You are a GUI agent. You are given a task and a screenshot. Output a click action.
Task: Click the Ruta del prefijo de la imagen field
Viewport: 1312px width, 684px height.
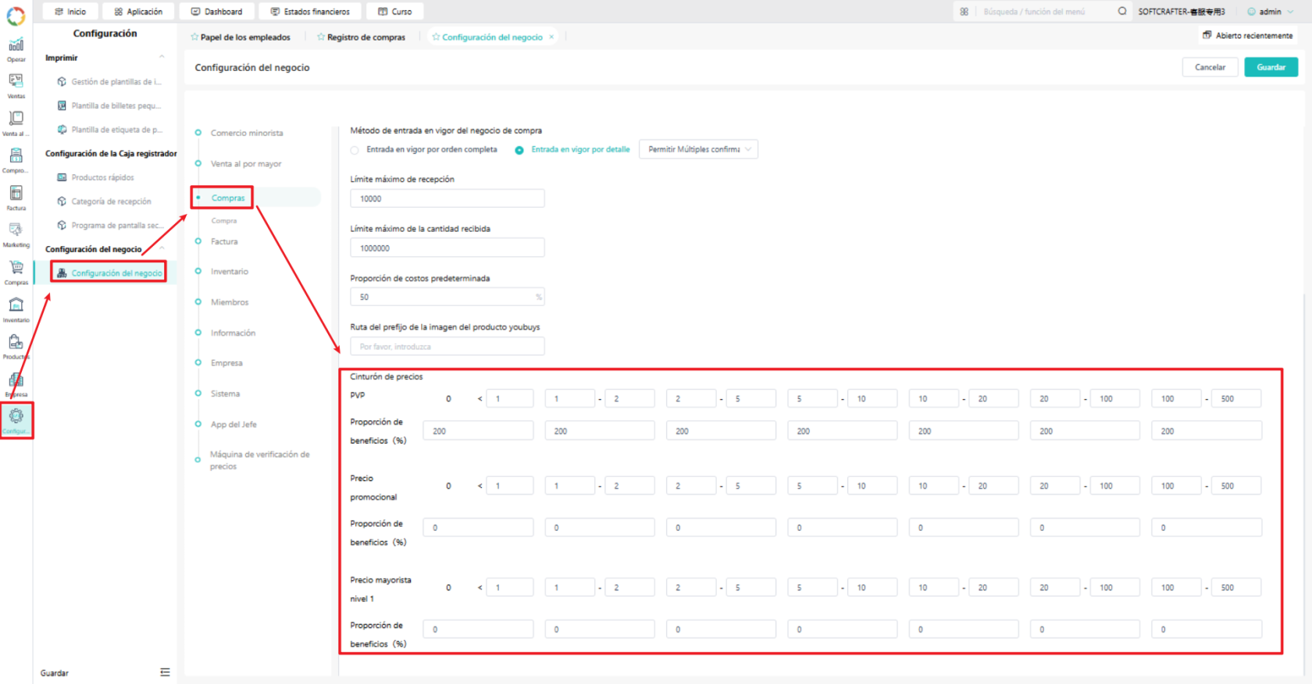447,346
